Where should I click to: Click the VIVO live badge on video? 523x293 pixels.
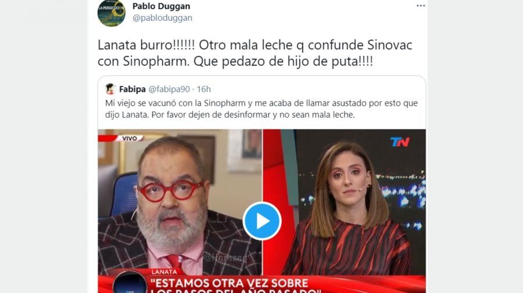tap(130, 138)
